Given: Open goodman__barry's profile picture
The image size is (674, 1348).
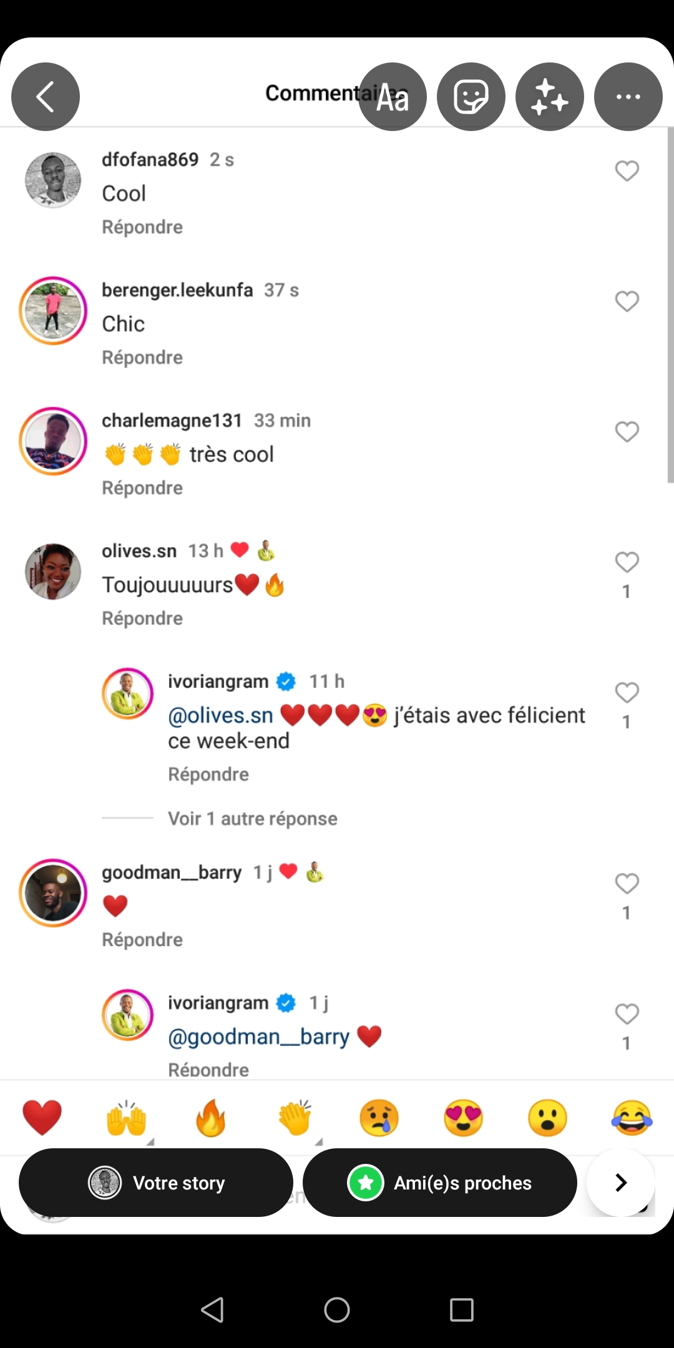Looking at the screenshot, I should (x=53, y=893).
